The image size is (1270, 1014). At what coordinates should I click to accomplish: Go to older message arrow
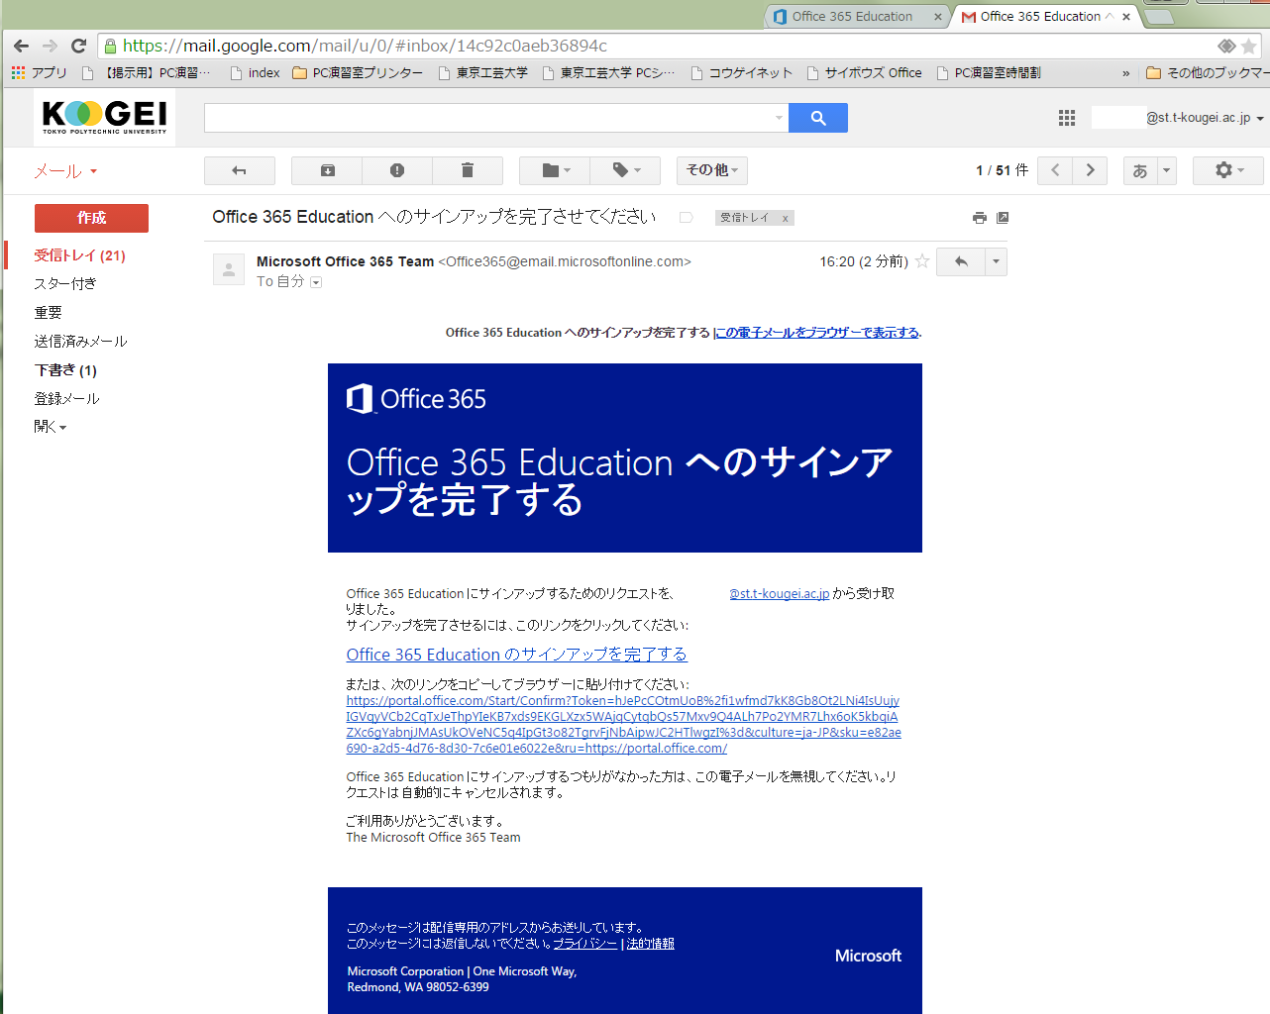[x=1091, y=170]
